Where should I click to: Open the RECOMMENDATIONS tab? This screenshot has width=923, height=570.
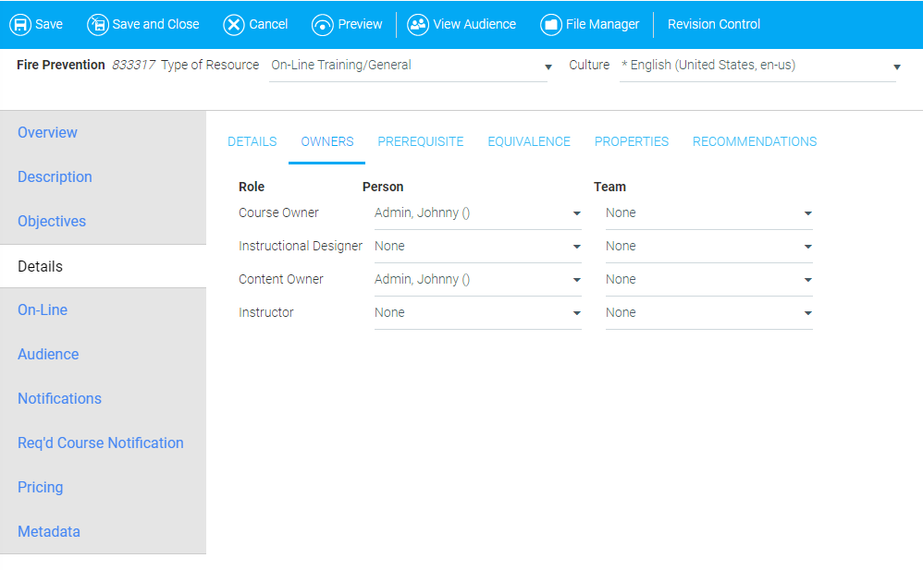[754, 141]
